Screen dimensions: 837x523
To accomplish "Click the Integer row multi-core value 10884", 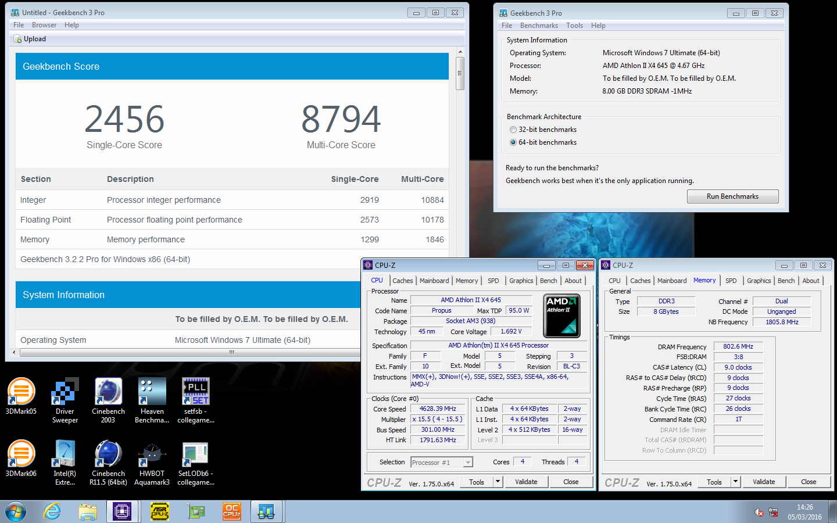I will point(432,200).
